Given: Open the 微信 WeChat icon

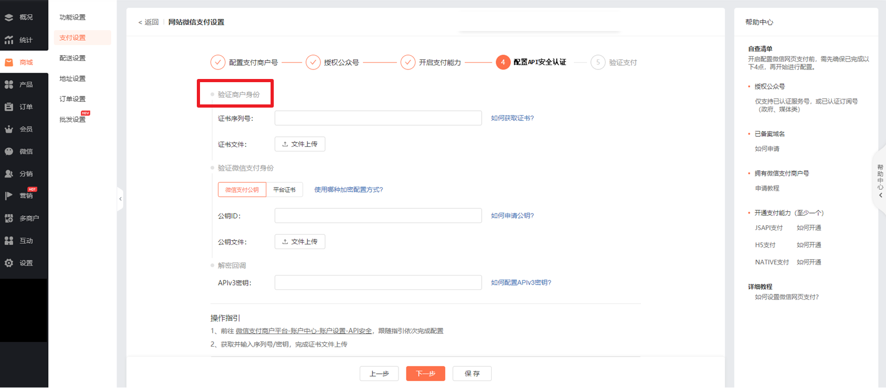Looking at the screenshot, I should 9,152.
